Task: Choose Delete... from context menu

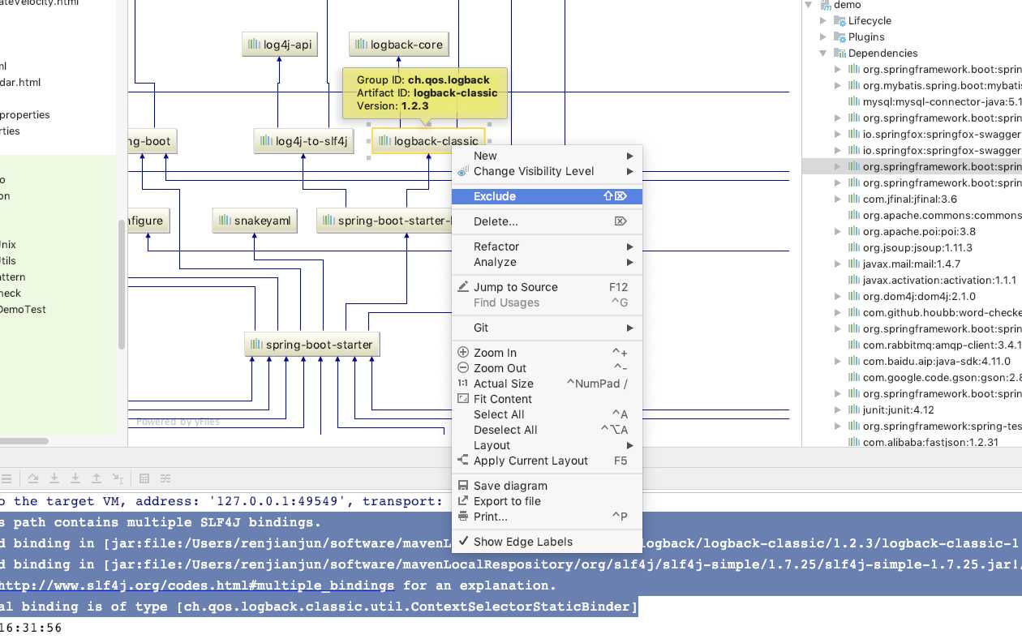Action: pos(547,221)
